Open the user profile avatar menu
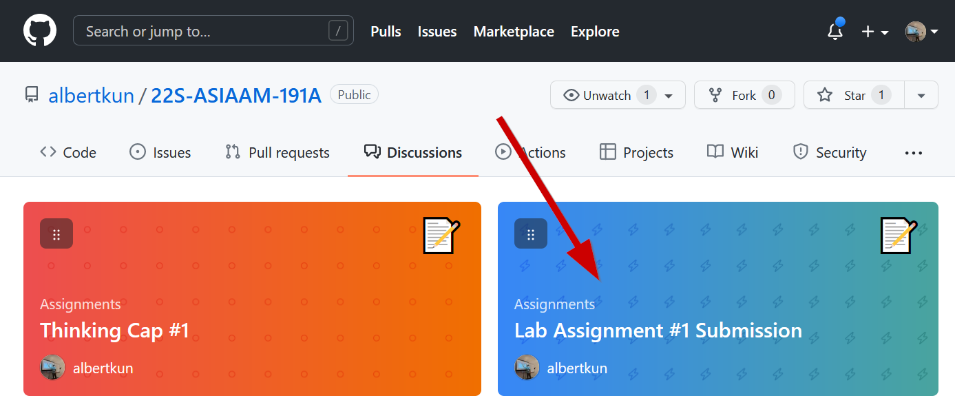Viewport: 955px width, 407px height. [921, 32]
